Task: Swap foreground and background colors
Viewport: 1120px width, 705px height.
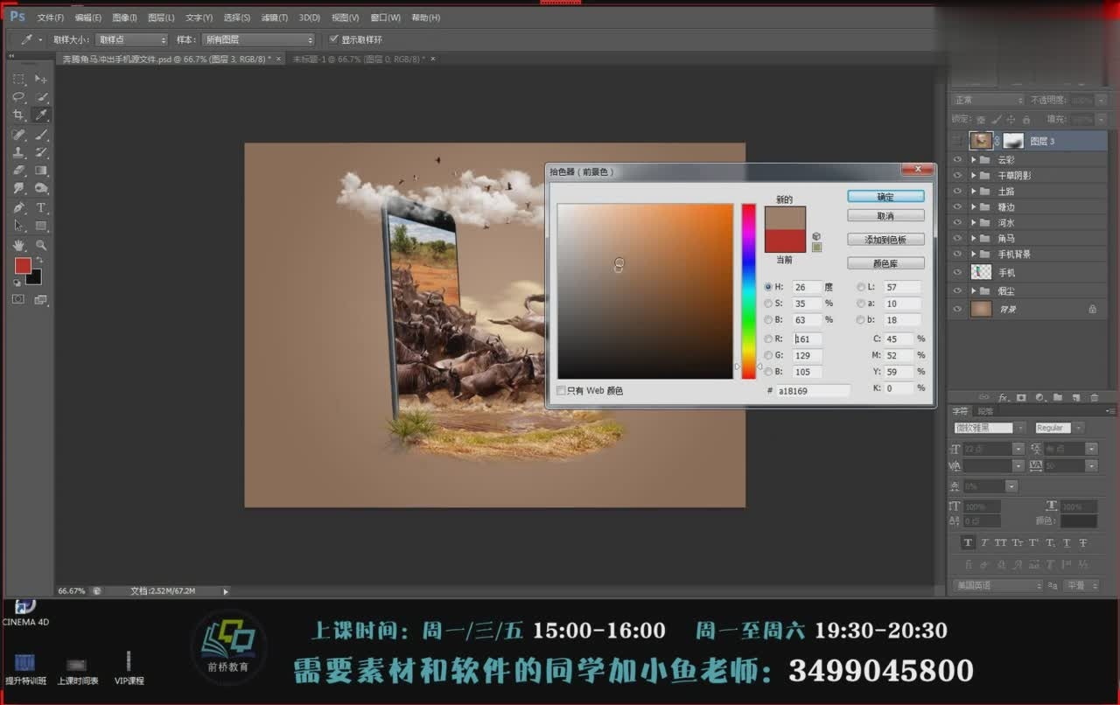Action: pyautogui.click(x=39, y=261)
